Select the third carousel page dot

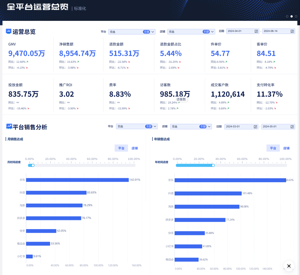[x=296, y=16]
